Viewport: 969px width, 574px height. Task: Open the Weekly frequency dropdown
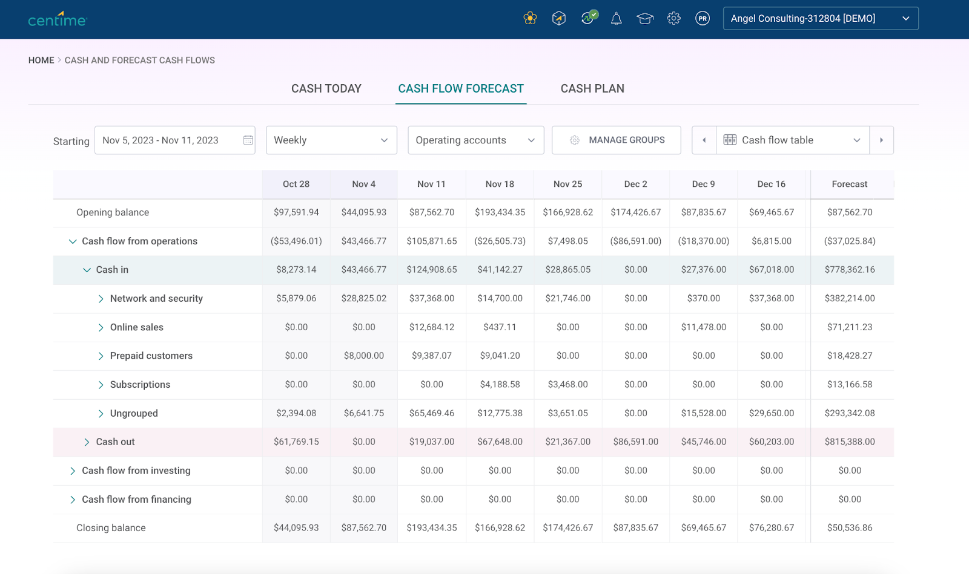coord(331,140)
